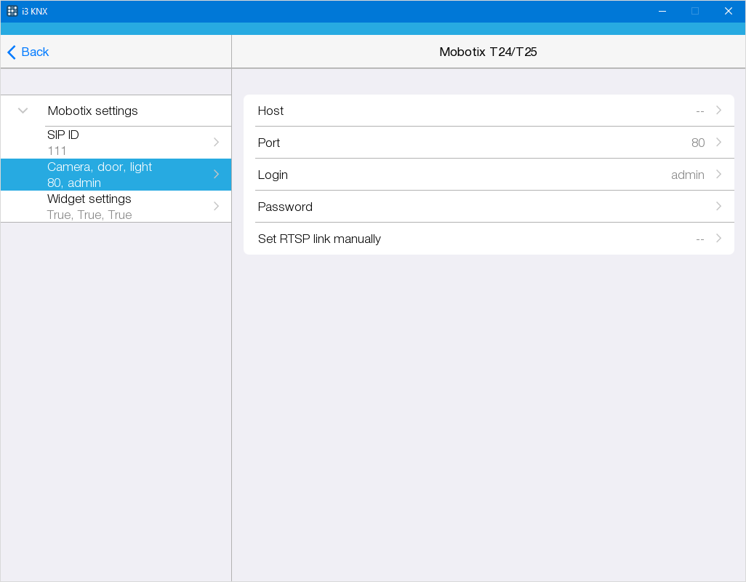This screenshot has height=582, width=746.
Task: Click the chevron beside Camera, door, light
Action: pyautogui.click(x=216, y=175)
